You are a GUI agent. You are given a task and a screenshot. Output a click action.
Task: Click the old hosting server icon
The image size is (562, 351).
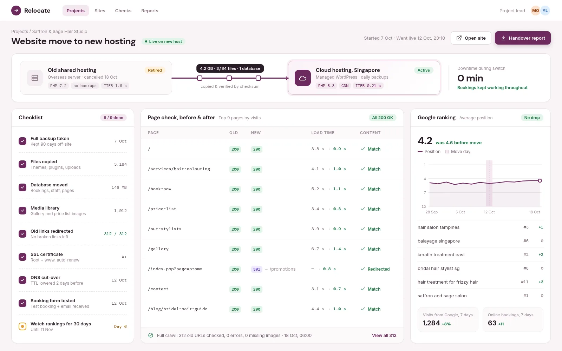click(35, 78)
